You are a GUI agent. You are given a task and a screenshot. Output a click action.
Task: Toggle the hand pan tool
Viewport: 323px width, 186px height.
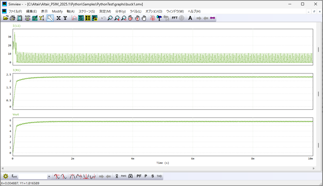coord(144,18)
